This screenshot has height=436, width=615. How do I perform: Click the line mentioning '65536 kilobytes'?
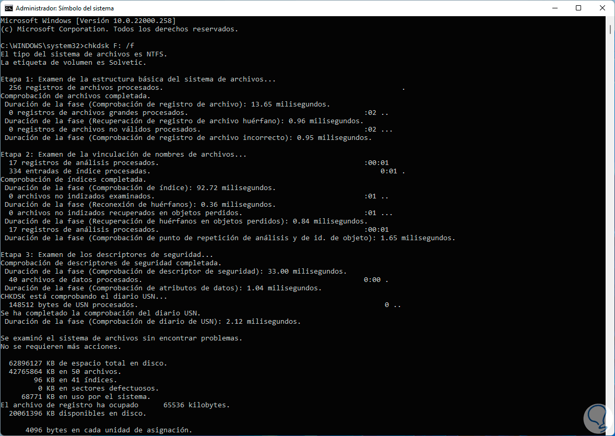[115, 405]
